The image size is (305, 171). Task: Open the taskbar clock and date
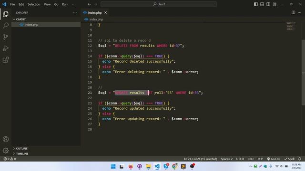coord(296,166)
